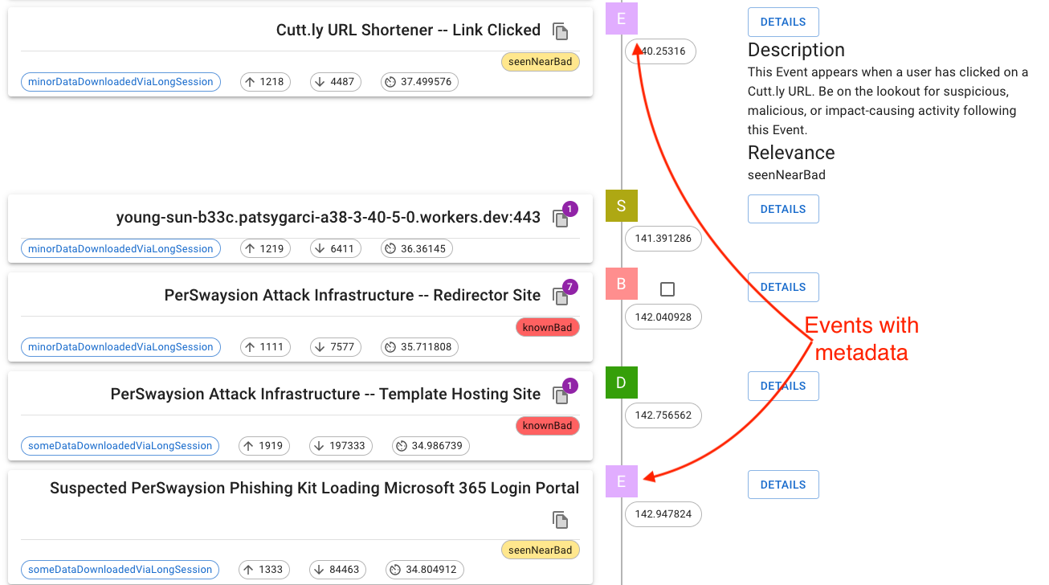This screenshot has height=585, width=1049.
Task: Check the checkbox beside the B timeline marker
Action: click(x=669, y=287)
